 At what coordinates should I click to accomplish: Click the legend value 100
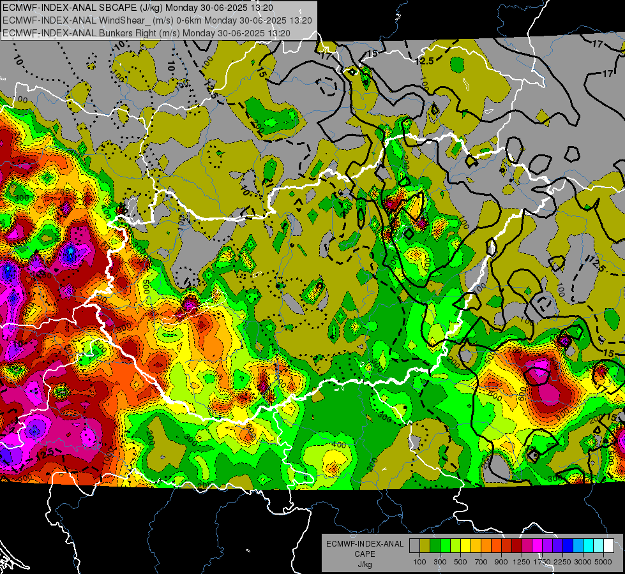pos(419,562)
